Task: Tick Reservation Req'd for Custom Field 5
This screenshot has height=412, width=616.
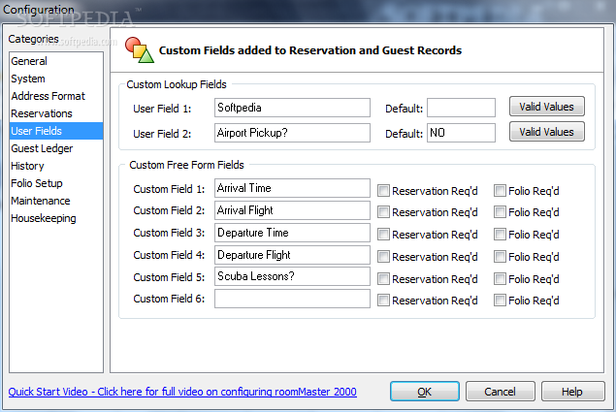Action: [383, 279]
